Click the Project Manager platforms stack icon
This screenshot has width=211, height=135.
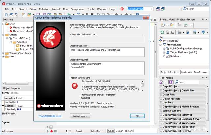(203, 32)
